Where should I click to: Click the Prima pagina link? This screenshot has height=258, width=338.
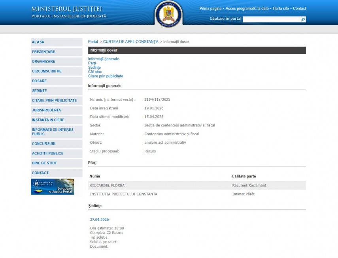[x=210, y=8]
